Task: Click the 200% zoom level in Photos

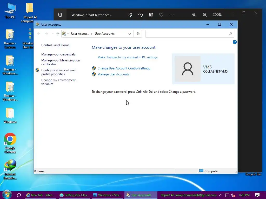Action: [217, 15]
